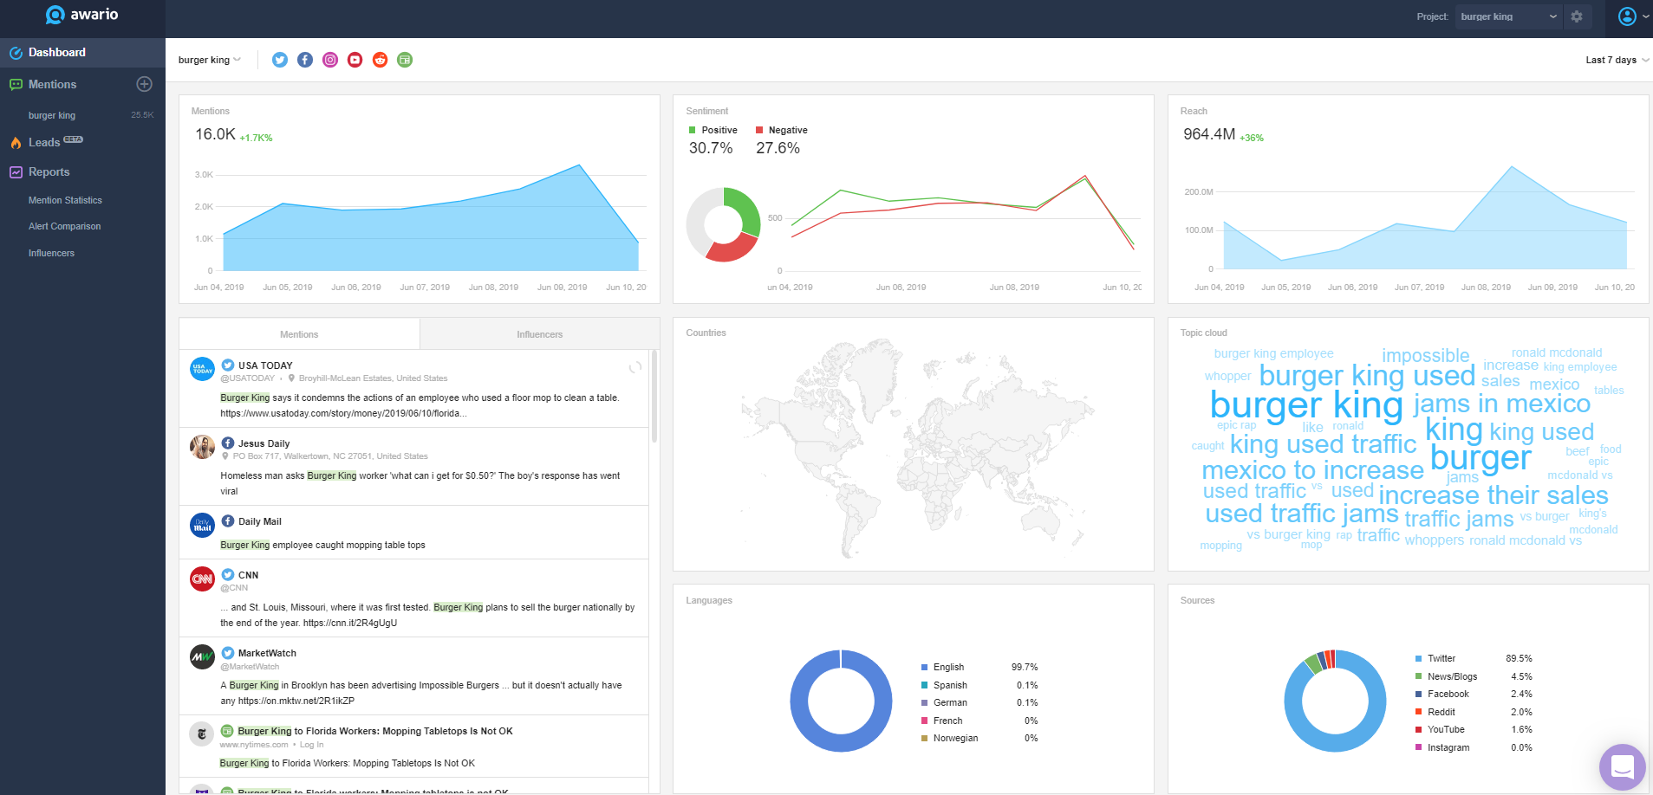
Task: Click the Twitter icon beside MarketWatch
Action: click(x=228, y=653)
